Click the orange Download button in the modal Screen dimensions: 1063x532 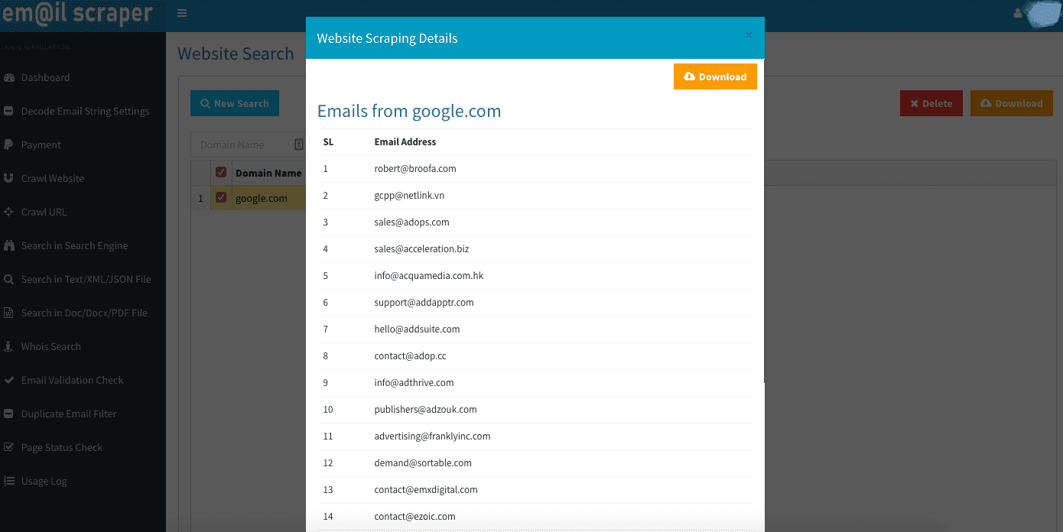tap(715, 76)
